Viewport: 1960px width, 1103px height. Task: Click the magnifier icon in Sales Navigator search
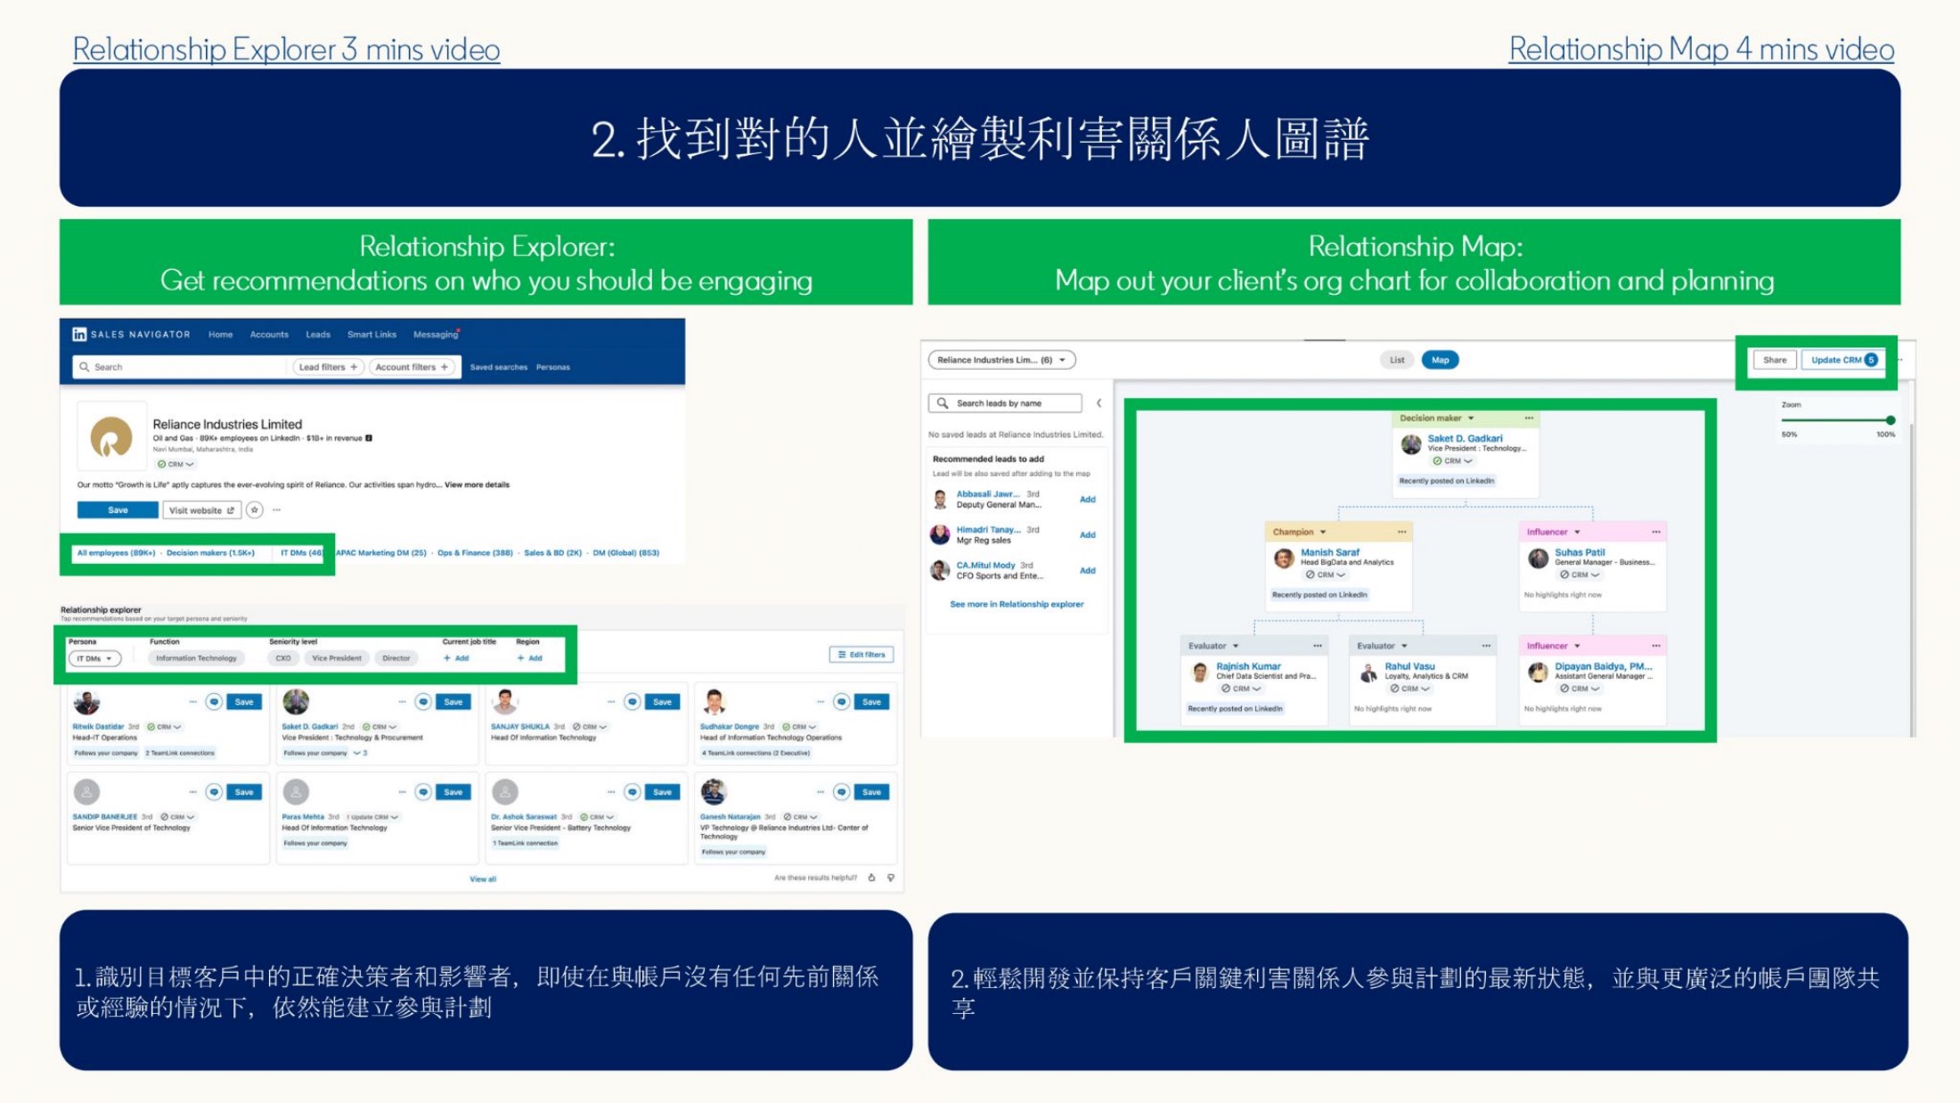(x=85, y=367)
